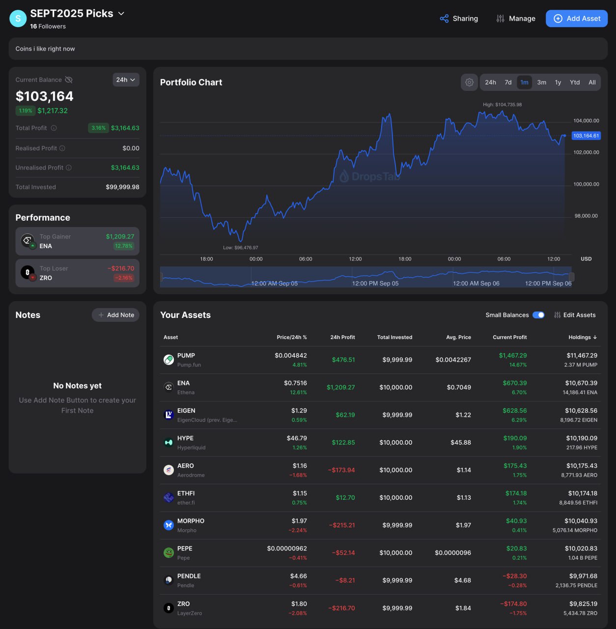Image resolution: width=616 pixels, height=629 pixels.
Task: Open the Sharing options
Action: point(459,19)
